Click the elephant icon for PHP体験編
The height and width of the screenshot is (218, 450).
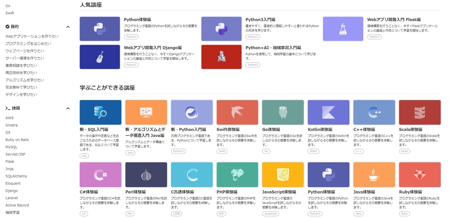click(x=237, y=175)
